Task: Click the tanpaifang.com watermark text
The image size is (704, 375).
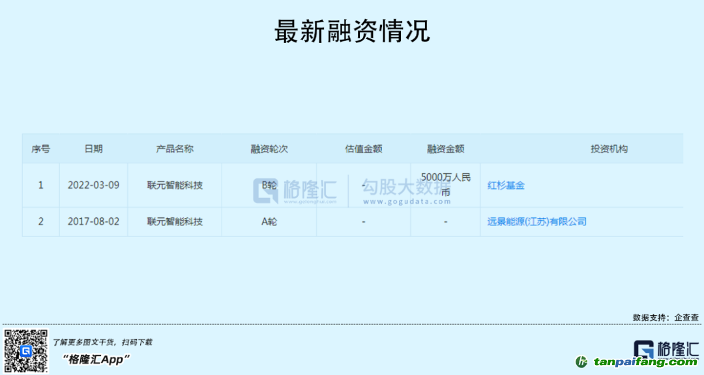Action: 645,363
